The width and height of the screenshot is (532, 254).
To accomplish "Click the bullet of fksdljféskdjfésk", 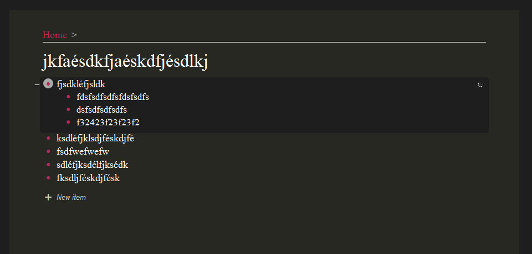I will click(48, 178).
